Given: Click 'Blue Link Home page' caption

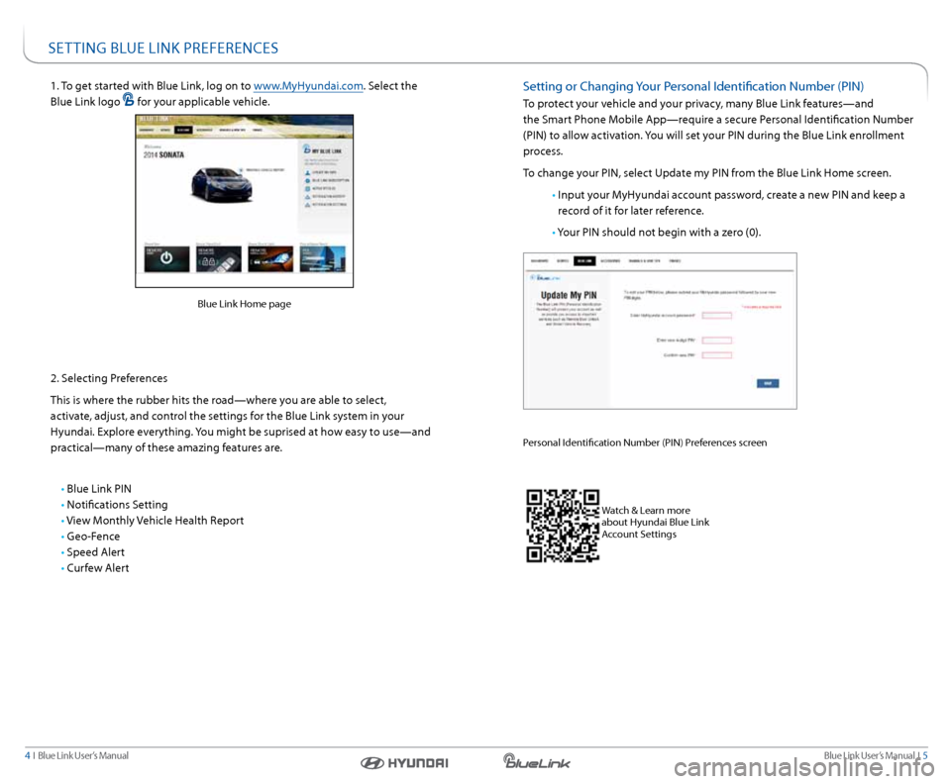Looking at the screenshot, I should click(244, 304).
